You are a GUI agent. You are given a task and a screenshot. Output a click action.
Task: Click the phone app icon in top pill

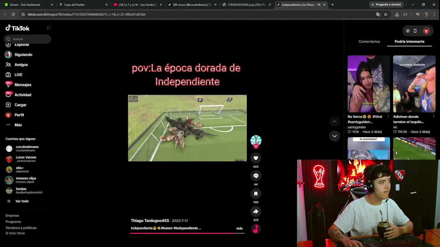[415, 31]
